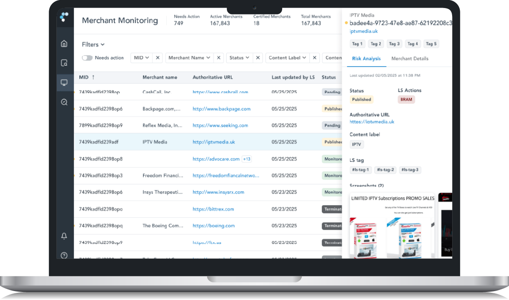
Task: Open the Authoritative URL https://iptvmedia.uk in panel
Action: click(372, 122)
